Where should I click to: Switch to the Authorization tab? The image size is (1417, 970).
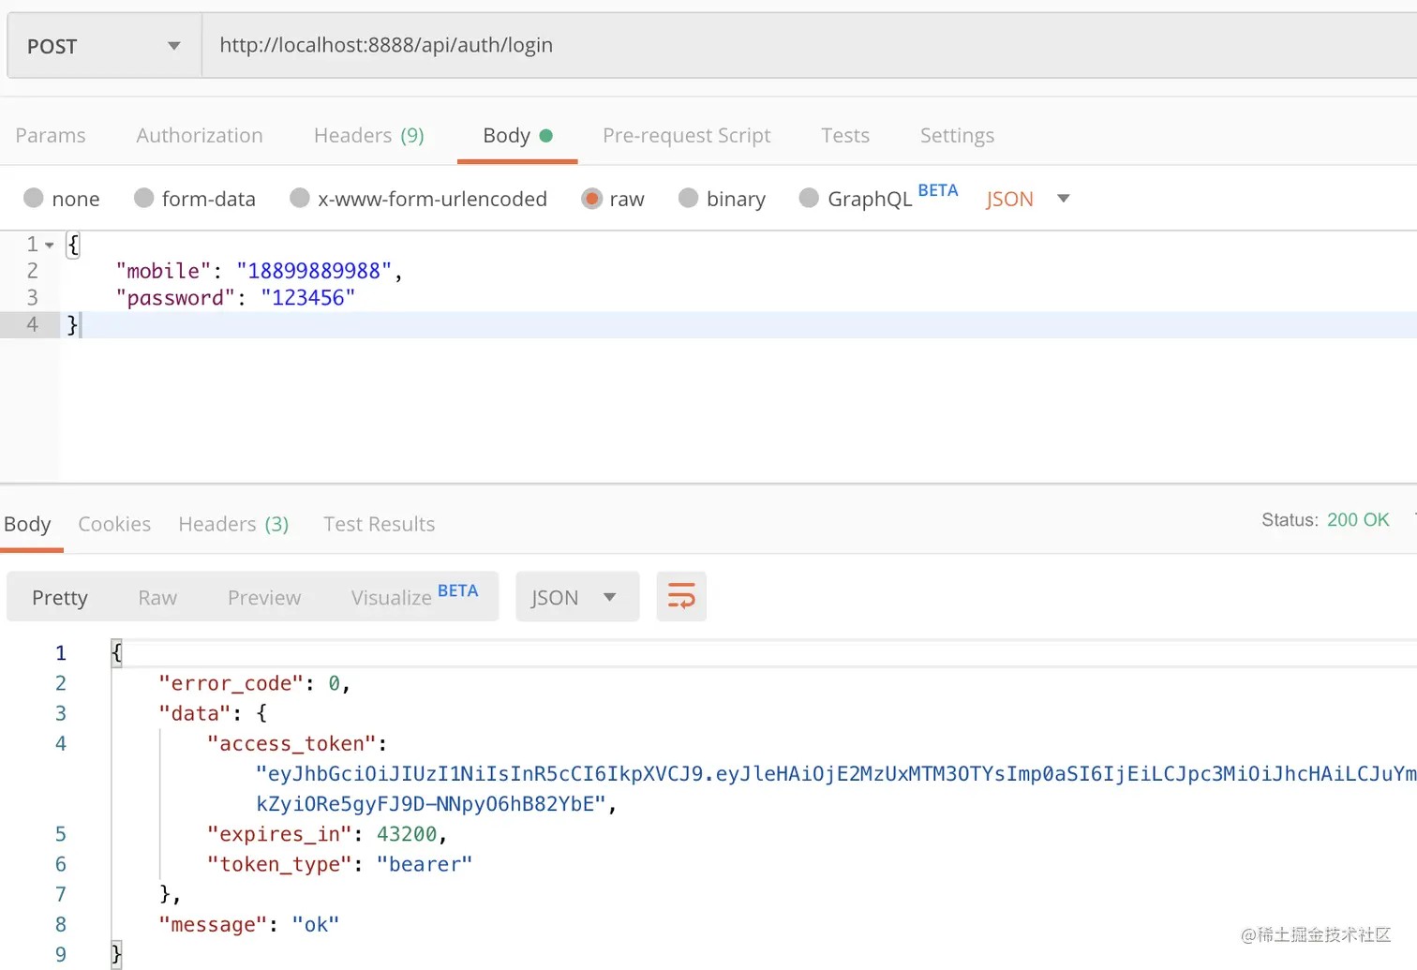pyautogui.click(x=200, y=136)
